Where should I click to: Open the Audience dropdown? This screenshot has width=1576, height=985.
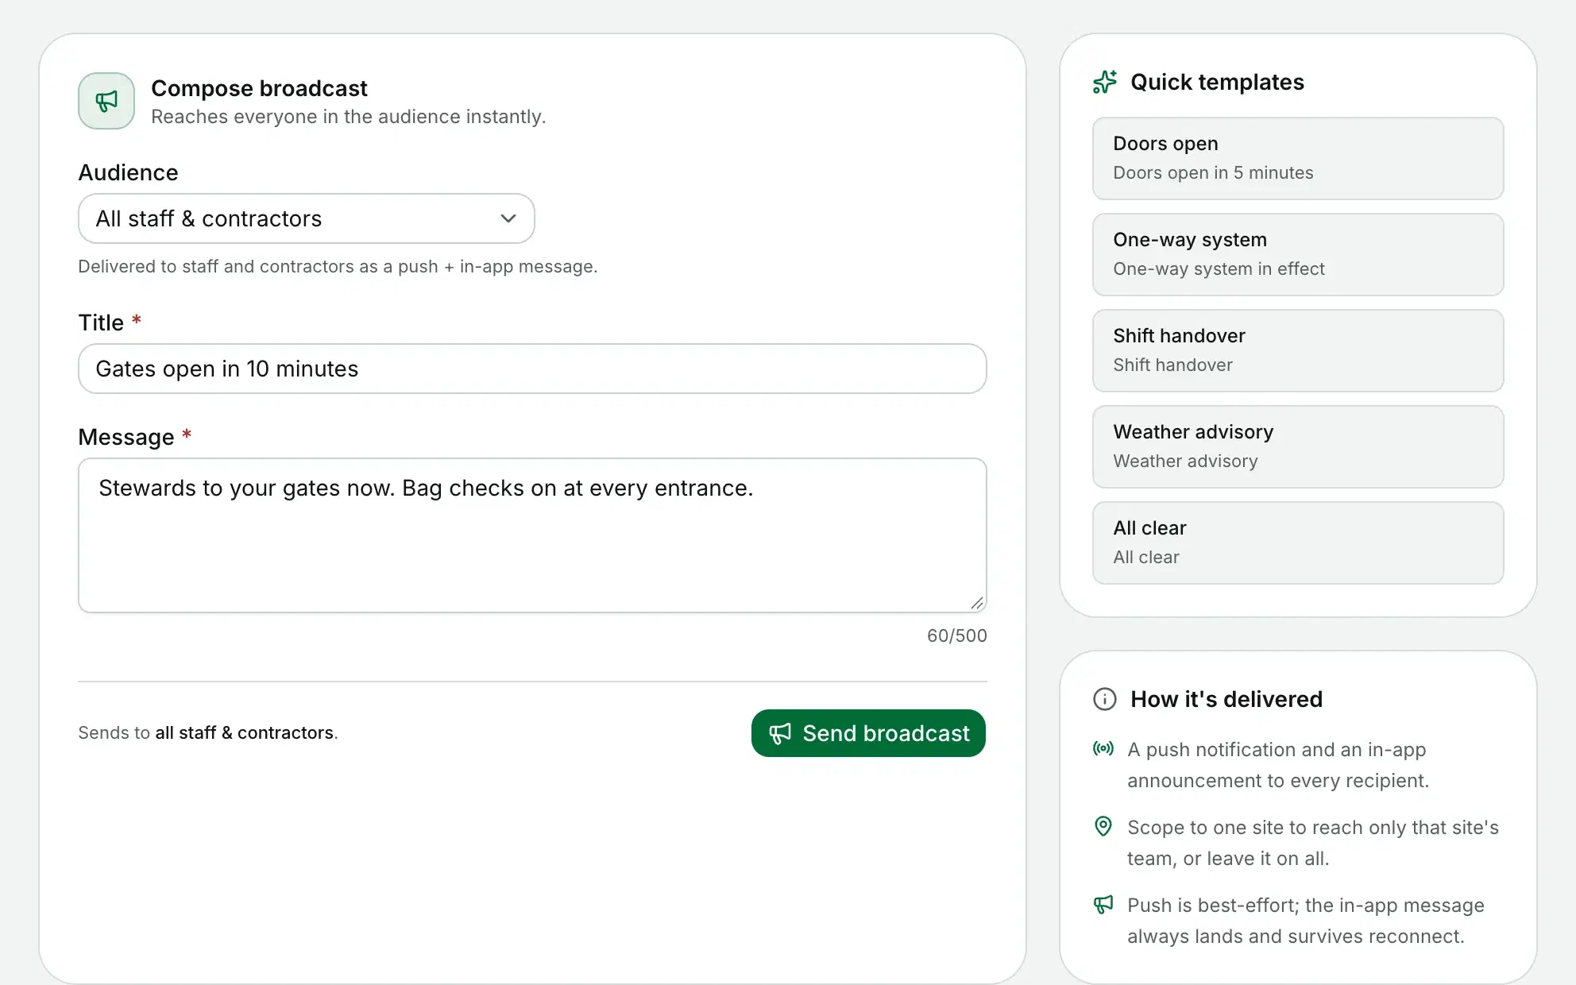307,218
